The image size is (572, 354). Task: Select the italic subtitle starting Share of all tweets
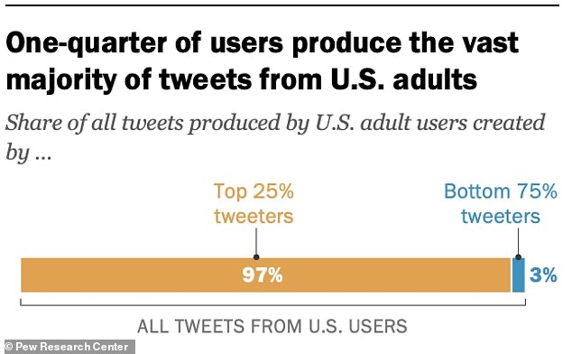[275, 123]
